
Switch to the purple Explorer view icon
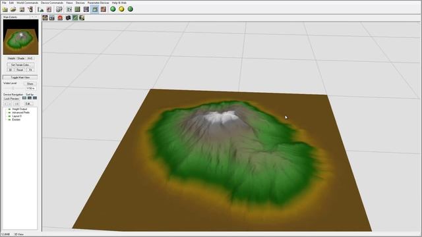pos(86,9)
